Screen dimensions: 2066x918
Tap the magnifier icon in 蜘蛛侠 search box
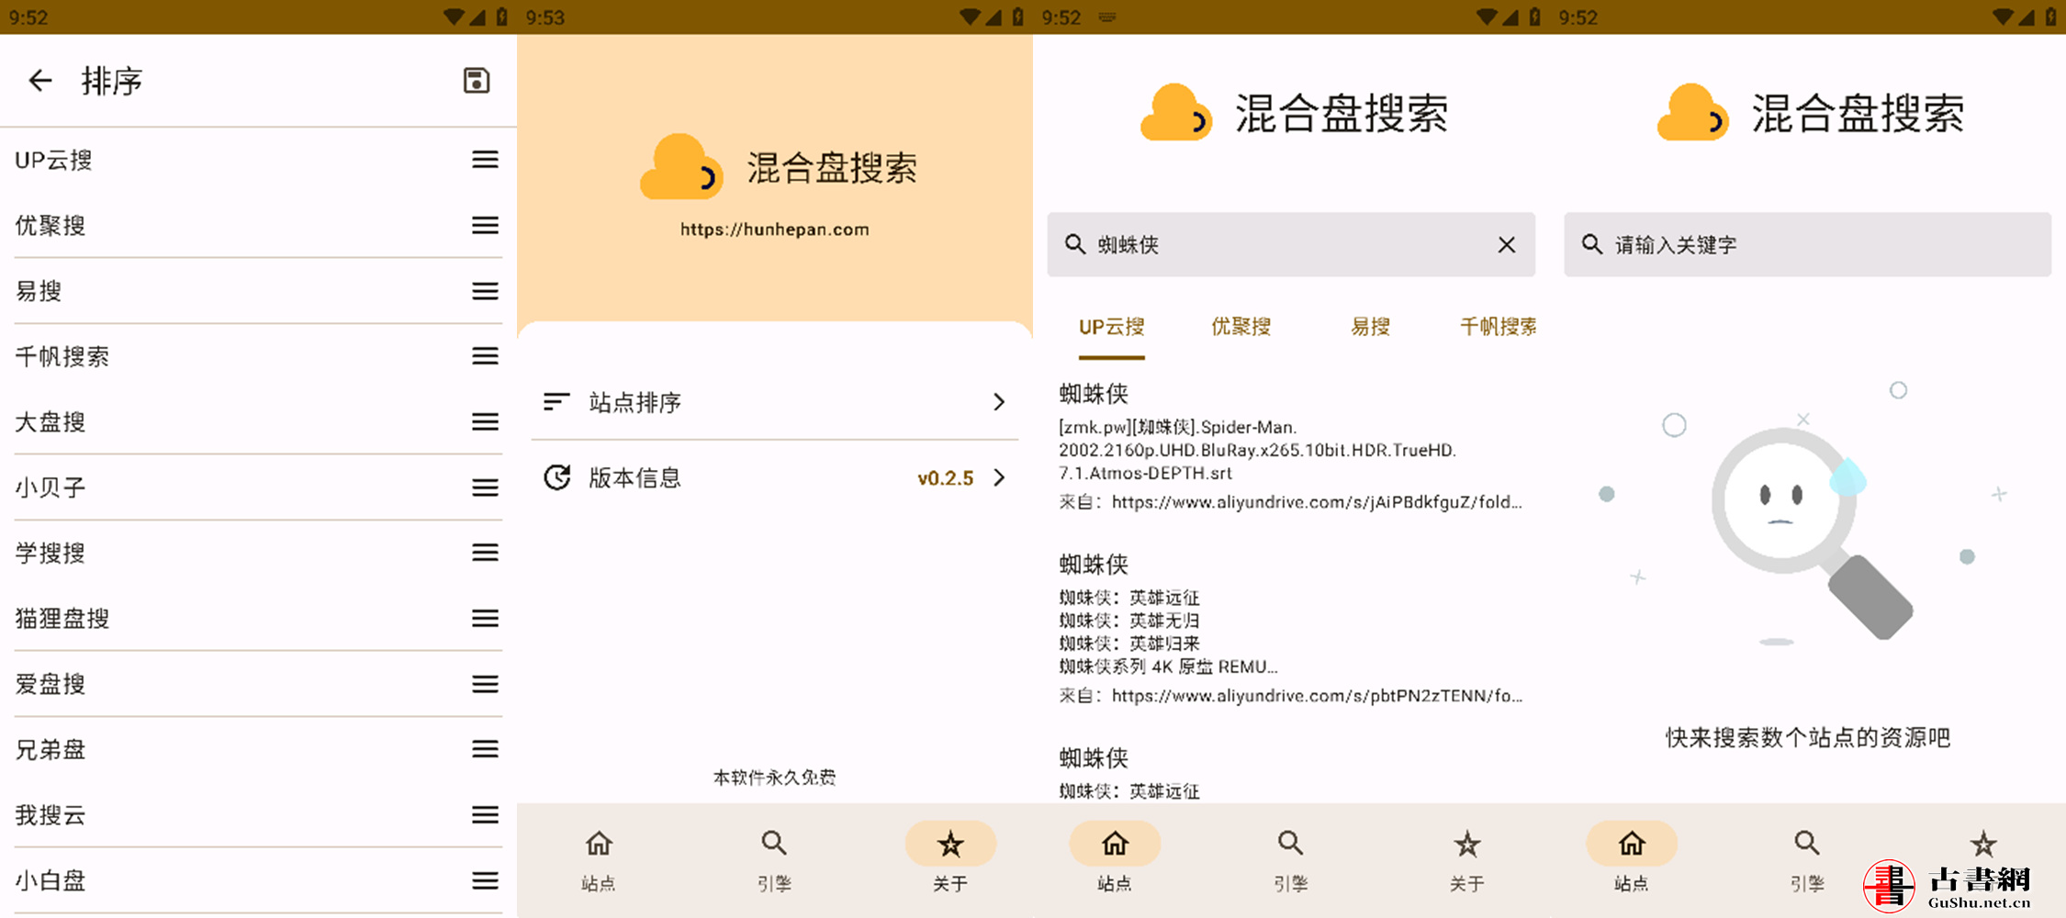pos(1074,244)
